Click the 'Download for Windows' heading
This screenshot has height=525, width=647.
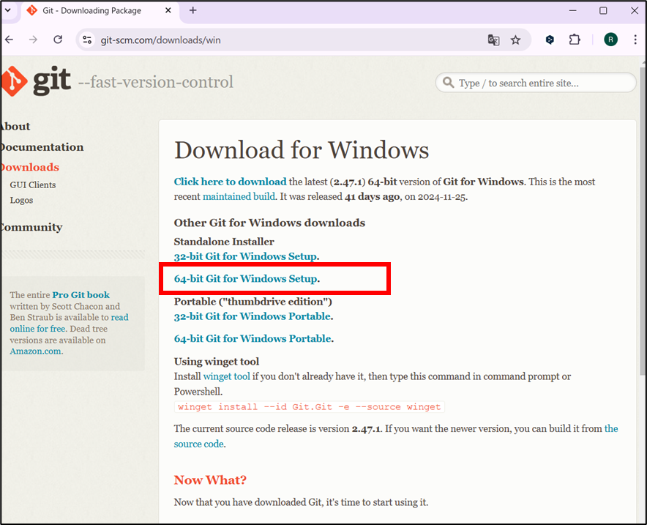[x=302, y=149]
